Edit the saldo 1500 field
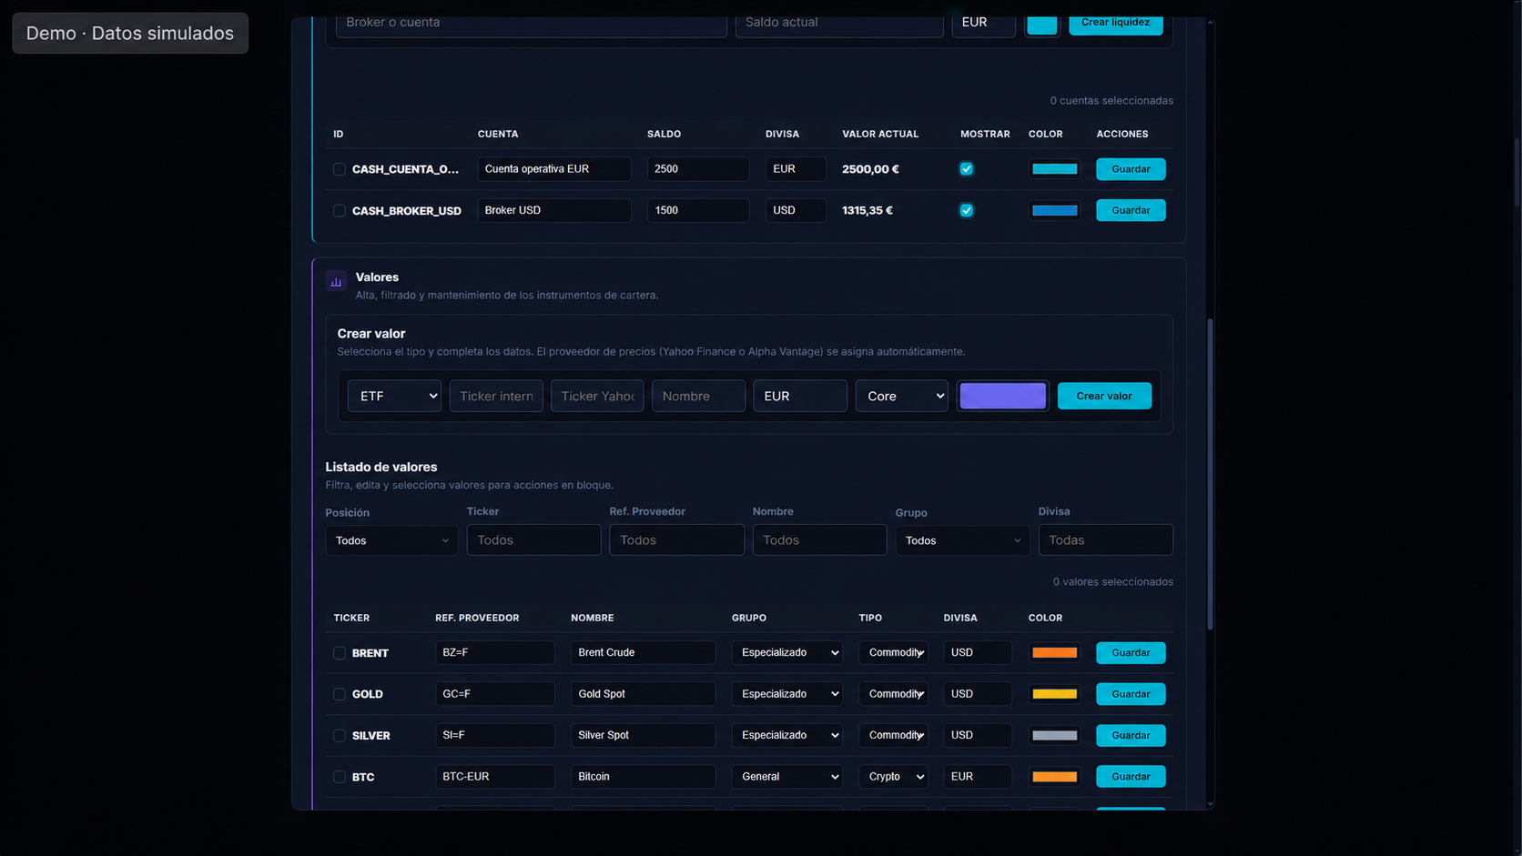This screenshot has height=856, width=1522. [x=698, y=210]
